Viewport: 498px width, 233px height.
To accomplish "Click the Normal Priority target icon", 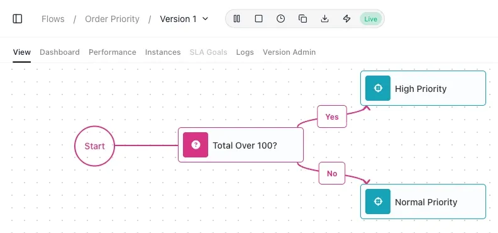I will coord(378,202).
